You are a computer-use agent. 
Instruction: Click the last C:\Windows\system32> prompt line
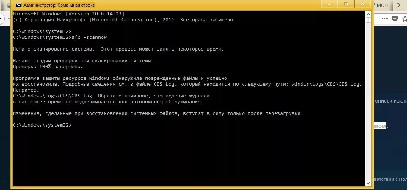coord(42,125)
